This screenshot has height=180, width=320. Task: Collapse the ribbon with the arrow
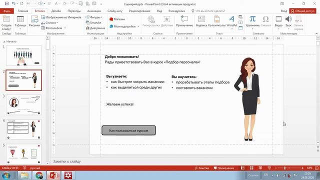(x=316, y=33)
